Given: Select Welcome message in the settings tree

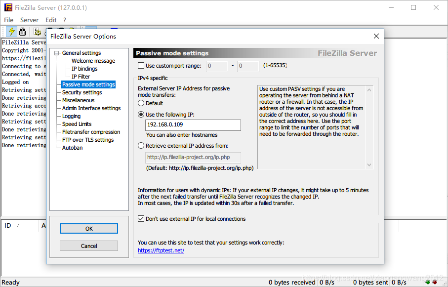Looking at the screenshot, I should pos(93,61).
